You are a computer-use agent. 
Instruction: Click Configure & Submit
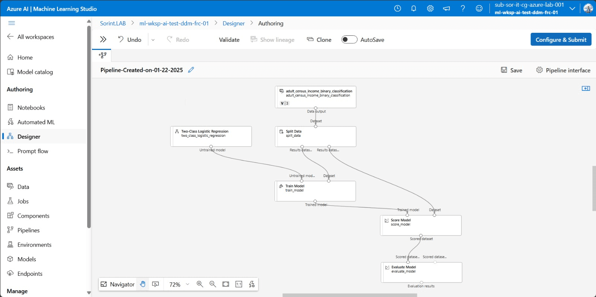click(561, 40)
